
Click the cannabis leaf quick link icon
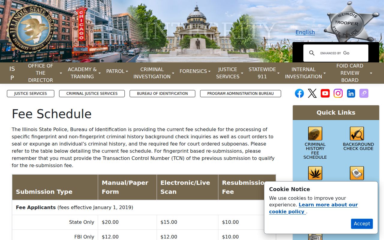click(x=315, y=173)
